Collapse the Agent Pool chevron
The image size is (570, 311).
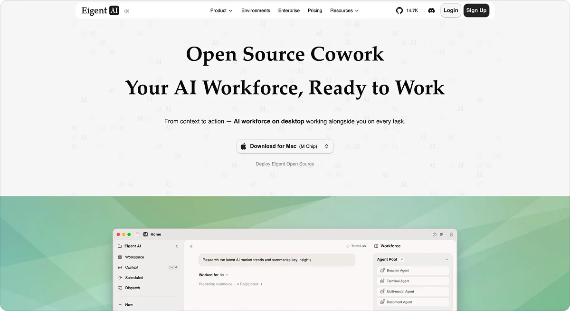click(446, 260)
